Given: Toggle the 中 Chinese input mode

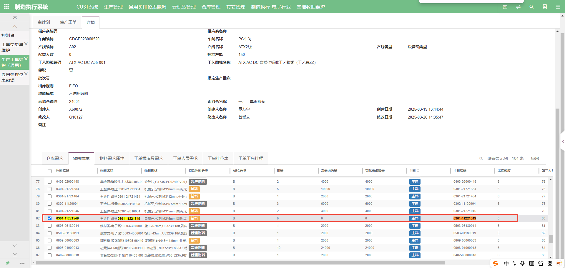Looking at the screenshot, I should coord(506,263).
